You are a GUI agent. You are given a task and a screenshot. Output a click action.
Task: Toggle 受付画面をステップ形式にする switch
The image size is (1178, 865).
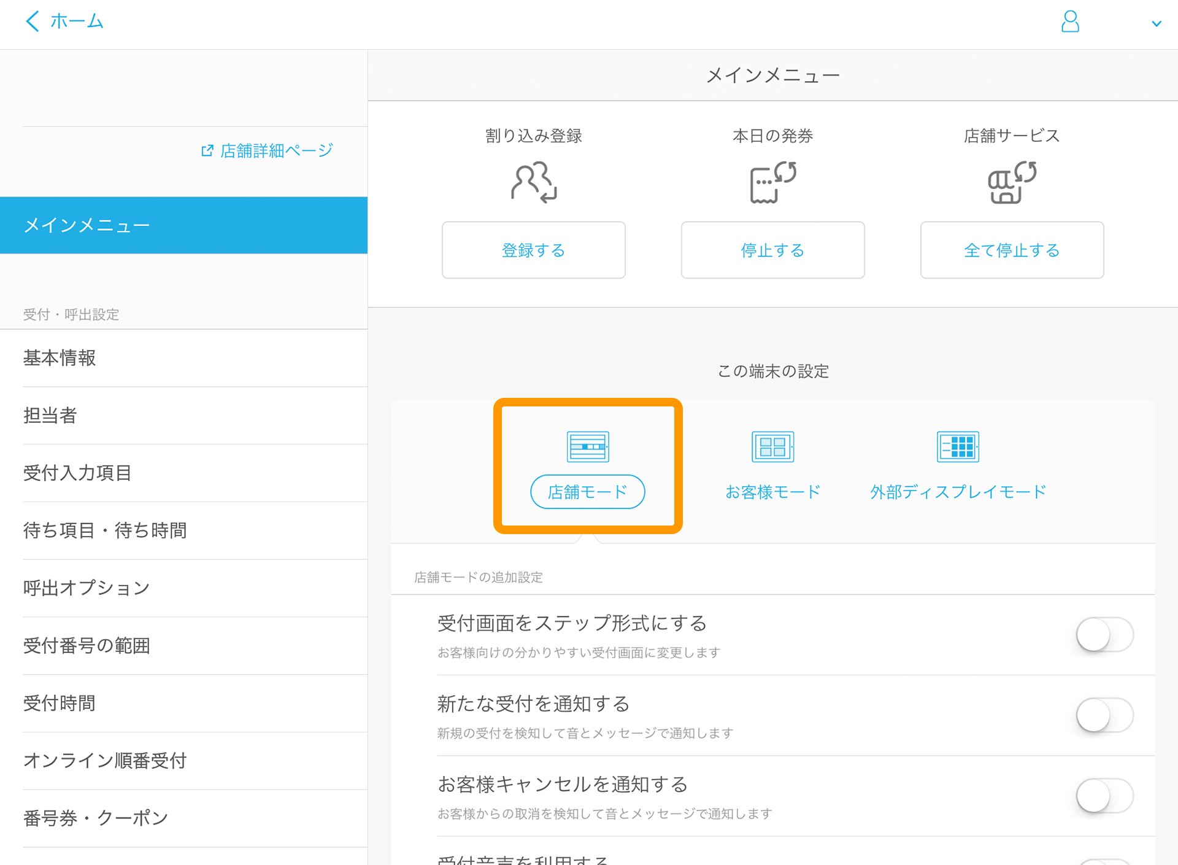1104,635
